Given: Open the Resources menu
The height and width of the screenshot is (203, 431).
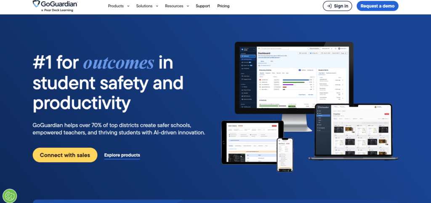Looking at the screenshot, I should click(x=174, y=6).
